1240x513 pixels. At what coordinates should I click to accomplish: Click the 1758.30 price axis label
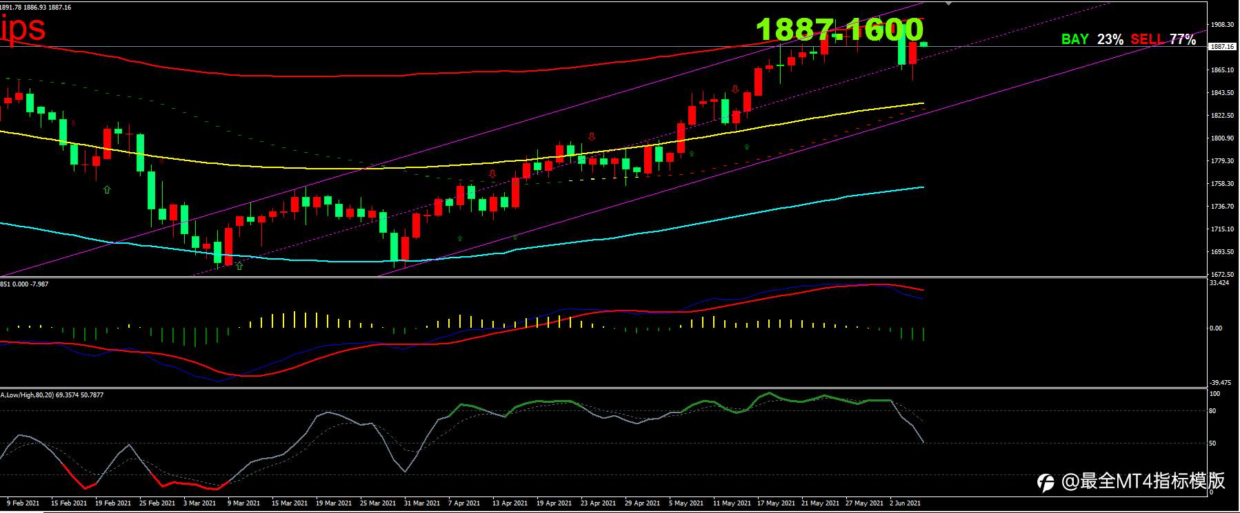(x=1222, y=184)
